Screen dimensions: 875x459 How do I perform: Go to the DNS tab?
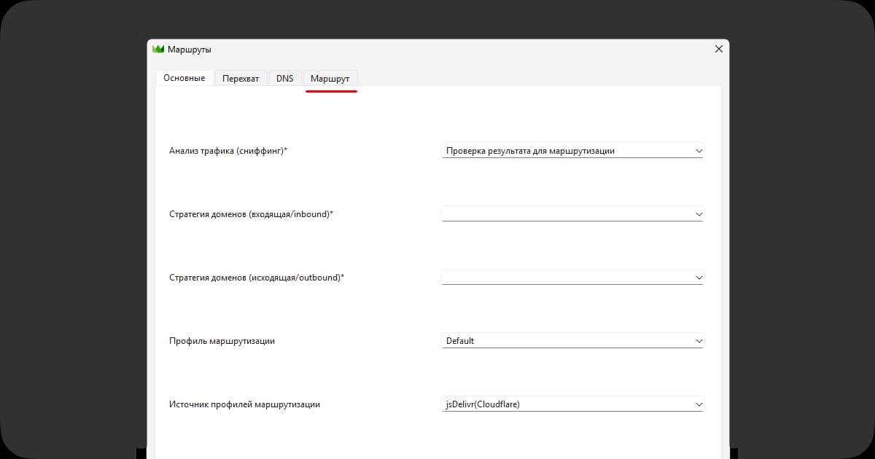[x=284, y=79]
